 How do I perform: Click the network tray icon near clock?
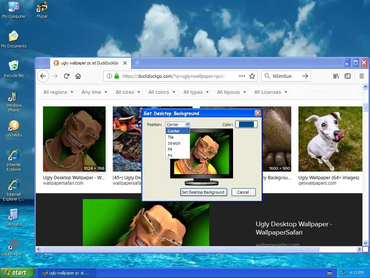(343, 273)
